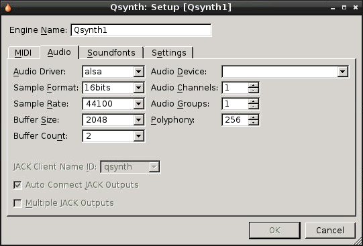The height and width of the screenshot is (246, 363).
Task: Open the JACK Client Name ID dropdown
Action: click(x=130, y=167)
